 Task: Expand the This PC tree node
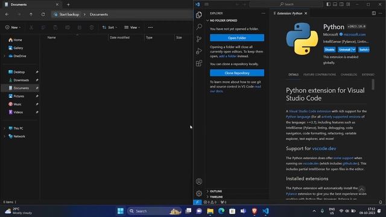[x=4, y=128]
